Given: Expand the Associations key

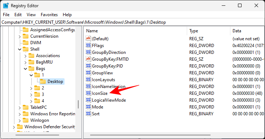Looking at the screenshot, I should (x=25, y=56).
